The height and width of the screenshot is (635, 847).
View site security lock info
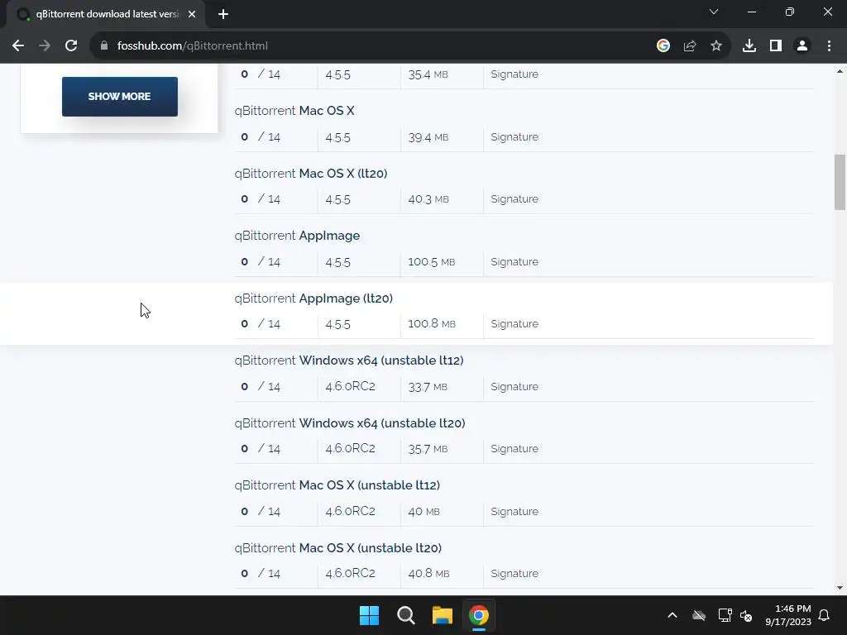click(104, 46)
